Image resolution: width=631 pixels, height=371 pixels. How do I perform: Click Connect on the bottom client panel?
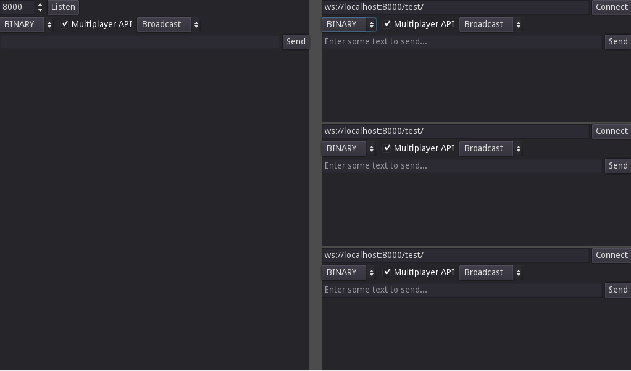[x=611, y=255]
